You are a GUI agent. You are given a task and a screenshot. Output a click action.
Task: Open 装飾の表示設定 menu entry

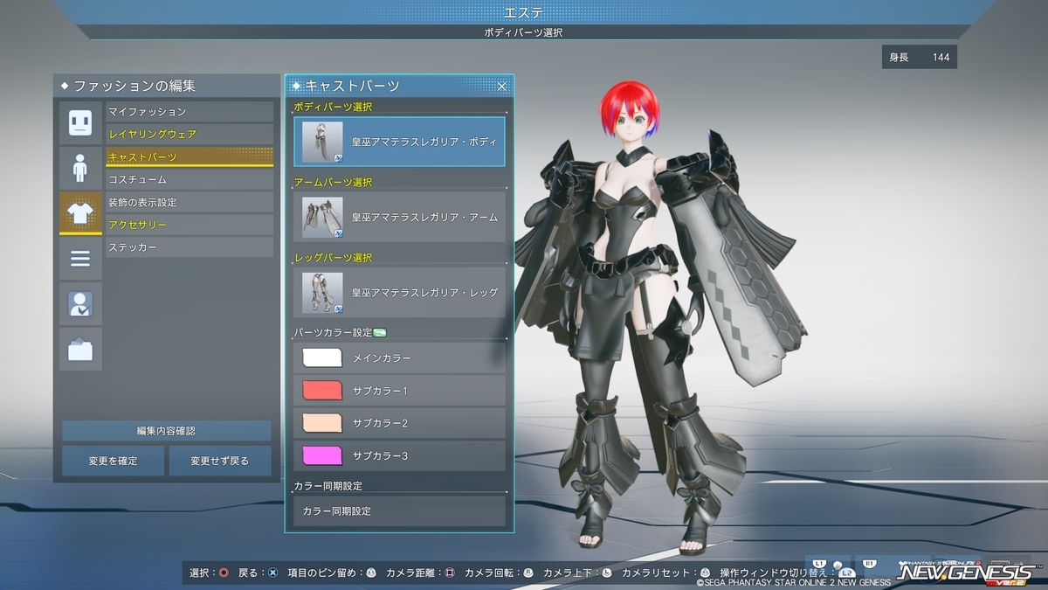pyautogui.click(x=190, y=202)
